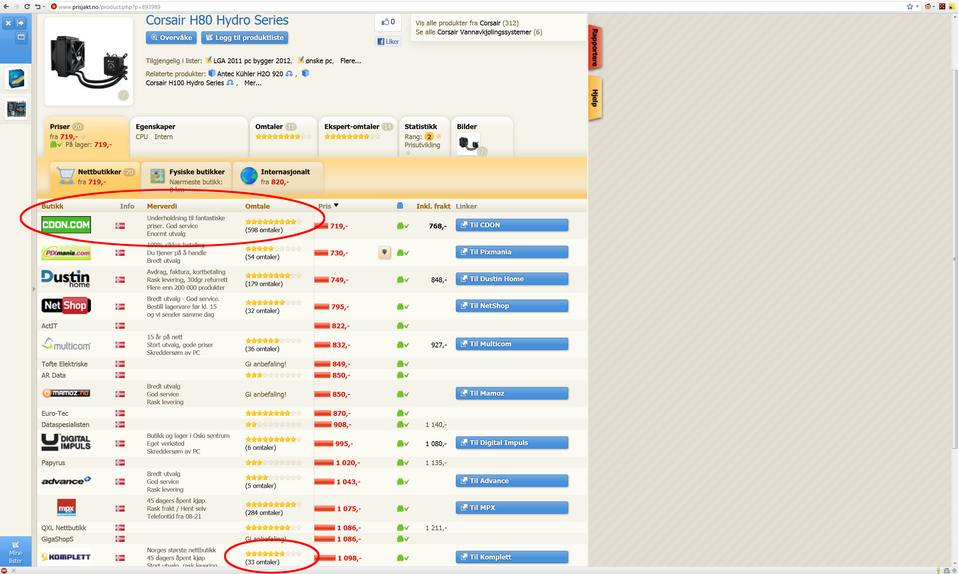This screenshot has width=958, height=574.
Task: Switch to Bilder tab
Action: click(482, 137)
